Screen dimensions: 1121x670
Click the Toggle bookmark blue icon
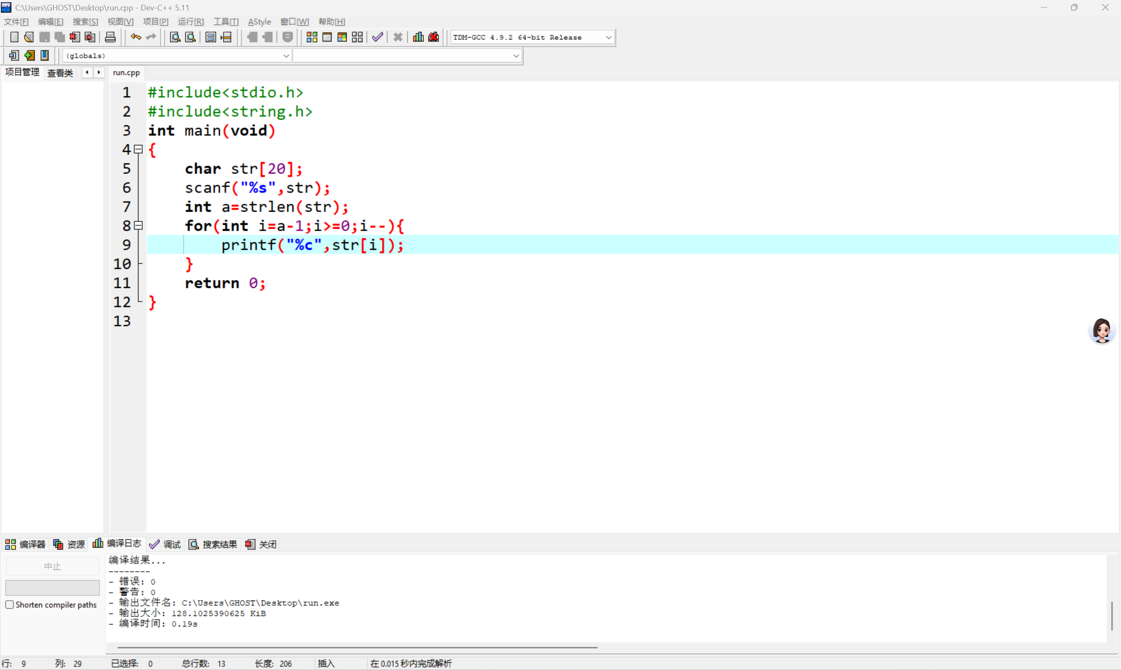pyautogui.click(x=45, y=56)
